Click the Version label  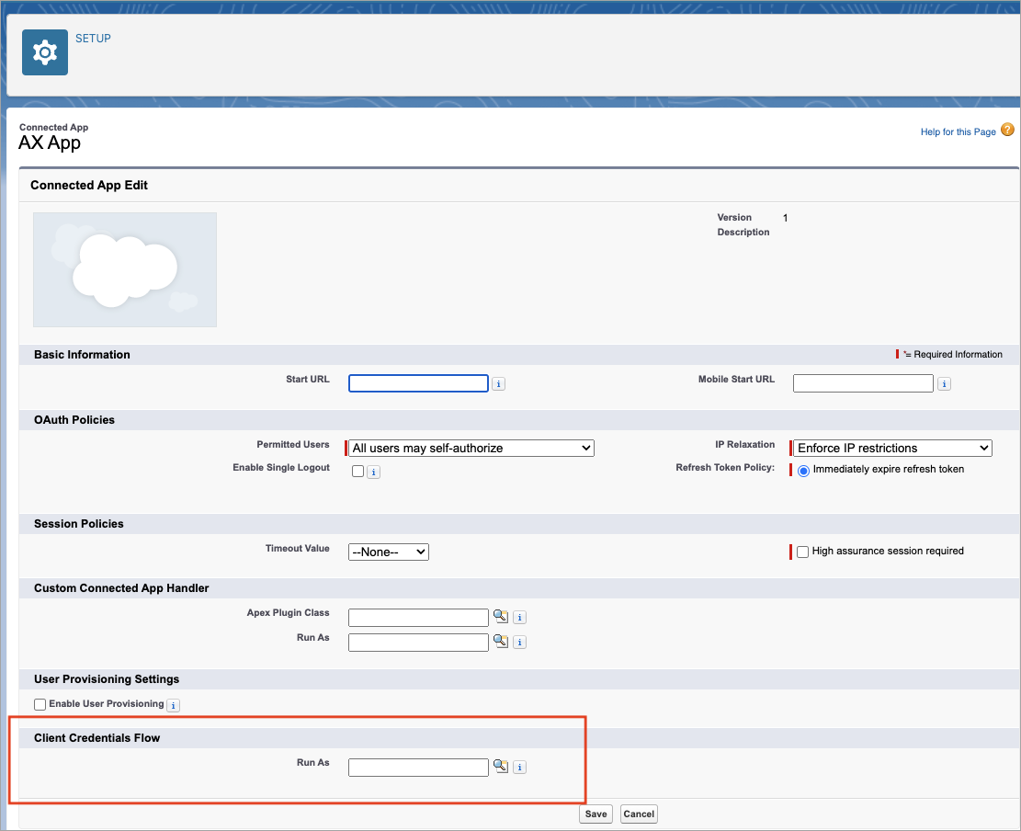(x=734, y=218)
